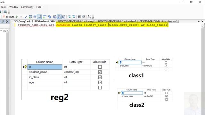Select Results to File icon

(x=64, y=17)
